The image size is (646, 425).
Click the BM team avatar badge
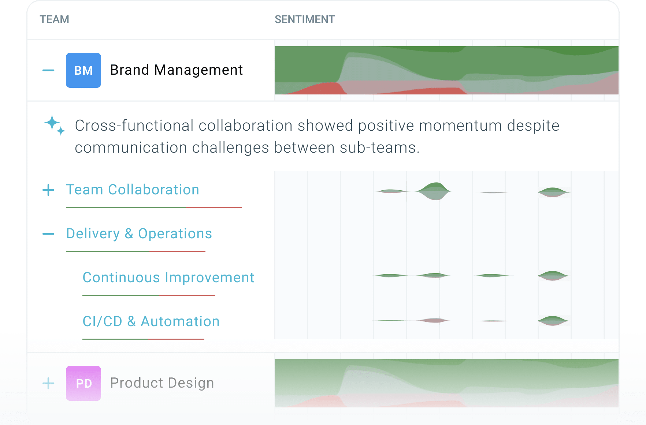click(x=83, y=70)
